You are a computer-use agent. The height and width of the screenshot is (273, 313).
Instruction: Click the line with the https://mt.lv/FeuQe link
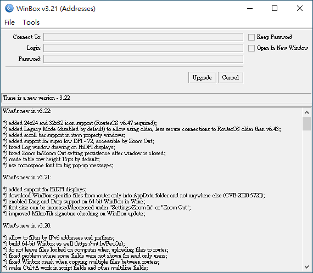(x=64, y=244)
